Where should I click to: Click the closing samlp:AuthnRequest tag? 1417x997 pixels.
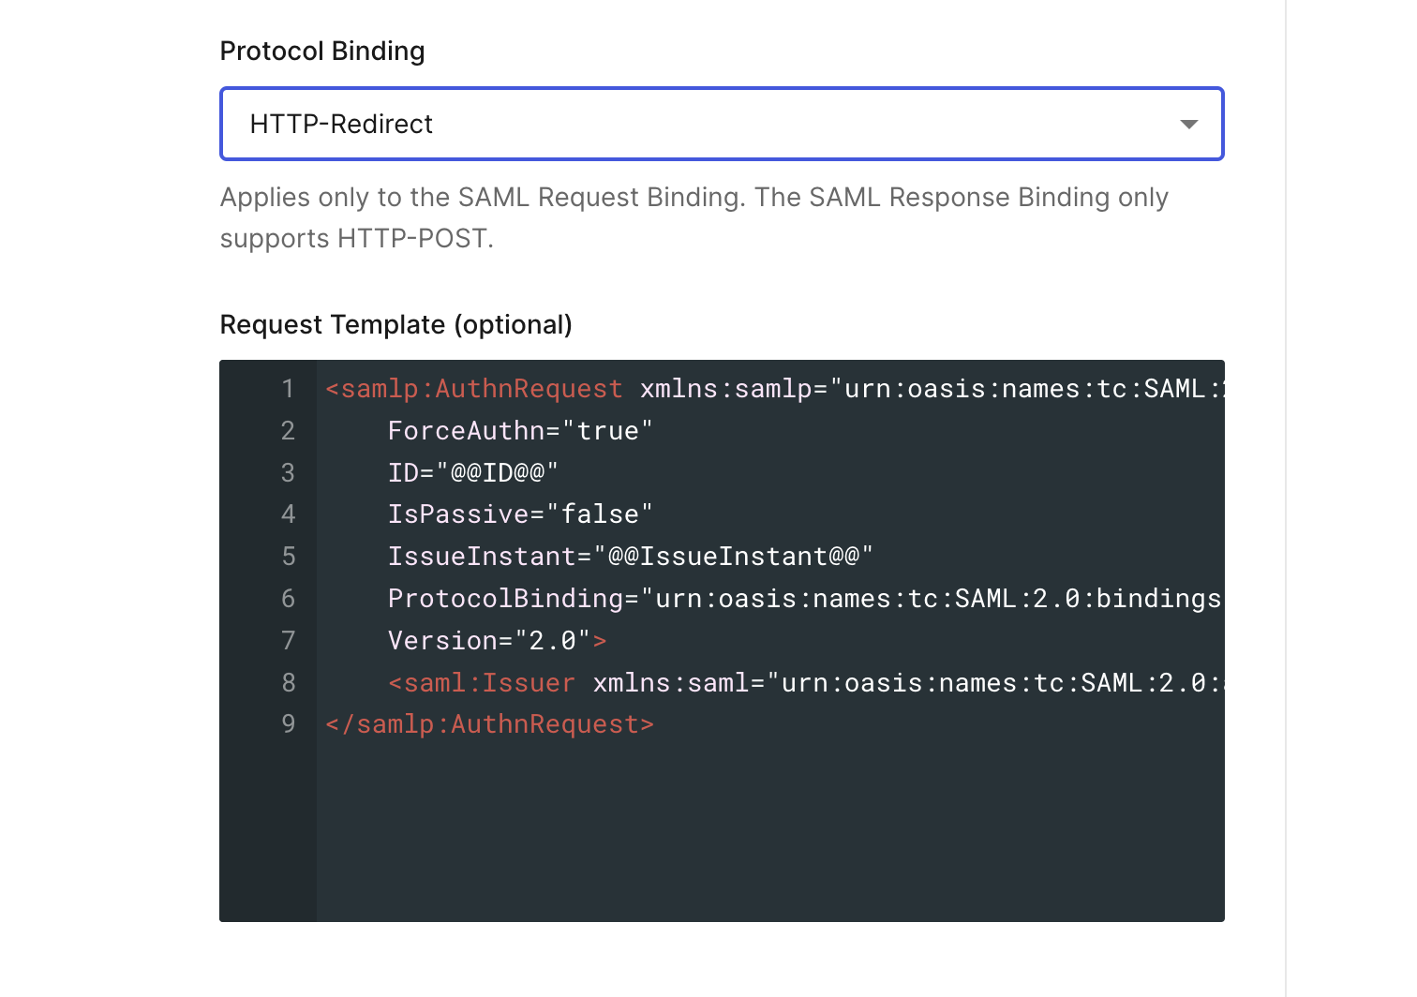[x=489, y=724]
